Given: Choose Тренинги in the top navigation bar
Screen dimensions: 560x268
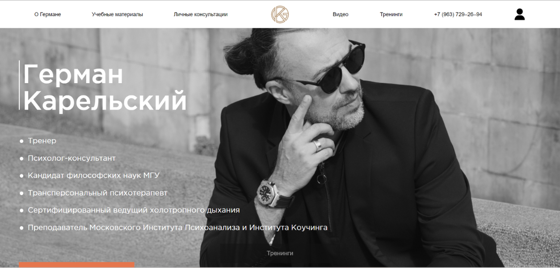Looking at the screenshot, I should coord(391,14).
